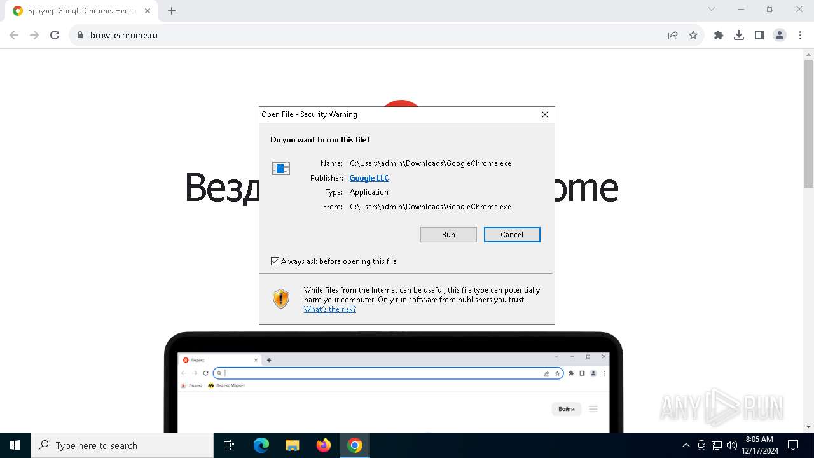Bookmark this page with star icon
The image size is (814, 458).
(x=693, y=36)
